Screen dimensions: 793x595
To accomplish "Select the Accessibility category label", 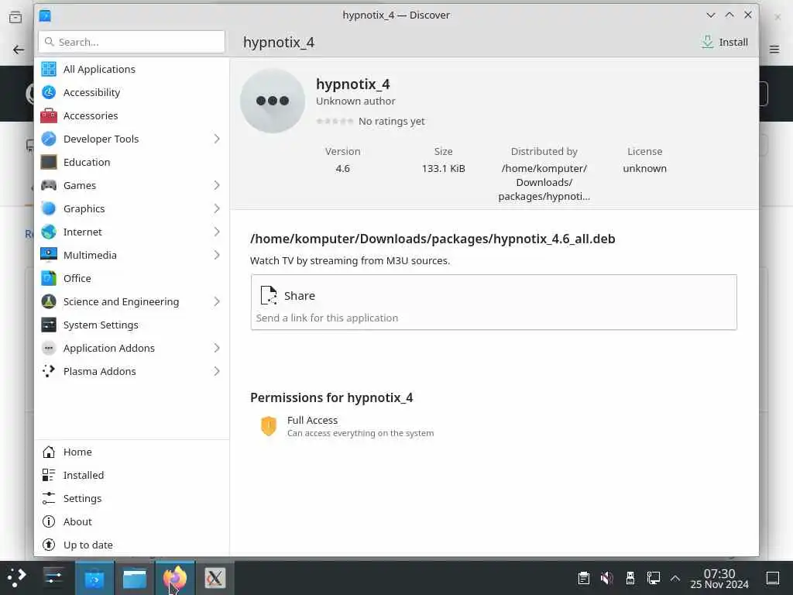I will pyautogui.click(x=91, y=93).
